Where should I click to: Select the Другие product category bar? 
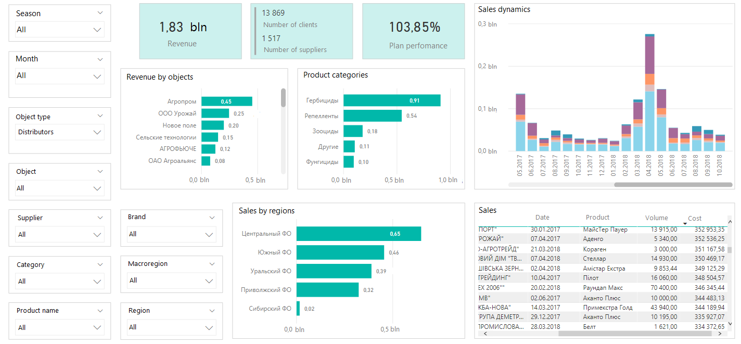tap(349, 146)
